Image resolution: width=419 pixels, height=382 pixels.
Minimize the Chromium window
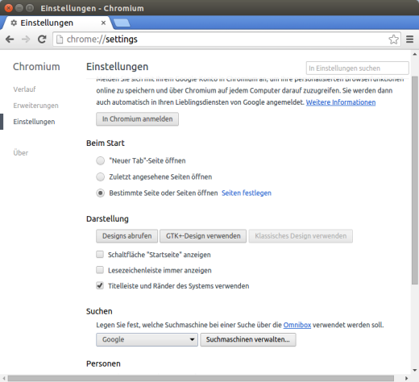coord(19,8)
